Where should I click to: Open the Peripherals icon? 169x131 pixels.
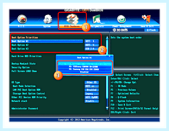tap(97, 19)
